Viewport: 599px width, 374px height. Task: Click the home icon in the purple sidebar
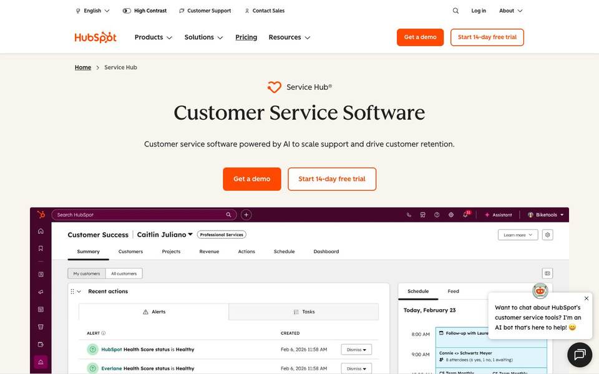41,231
